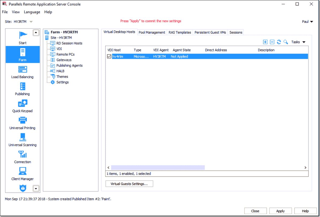Click the Virtual Guests Settings button
This screenshot has height=217, width=320.
[129, 184]
